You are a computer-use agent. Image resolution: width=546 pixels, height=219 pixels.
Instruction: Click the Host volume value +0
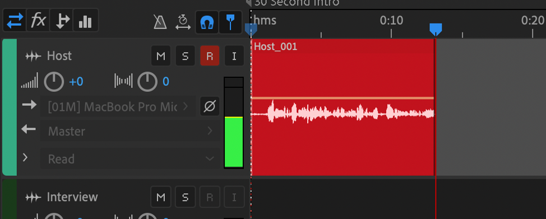pos(76,82)
